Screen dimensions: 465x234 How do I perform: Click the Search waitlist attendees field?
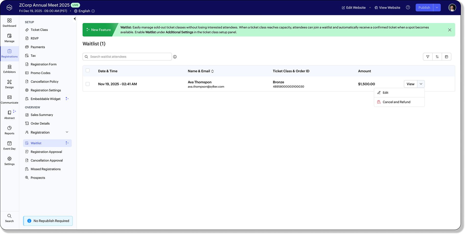130,57
